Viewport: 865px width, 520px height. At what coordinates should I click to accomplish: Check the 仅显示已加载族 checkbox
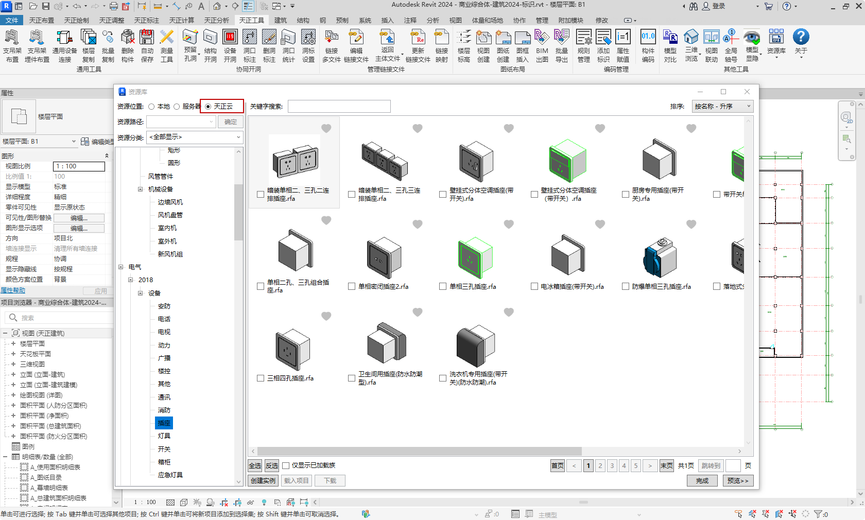point(286,465)
